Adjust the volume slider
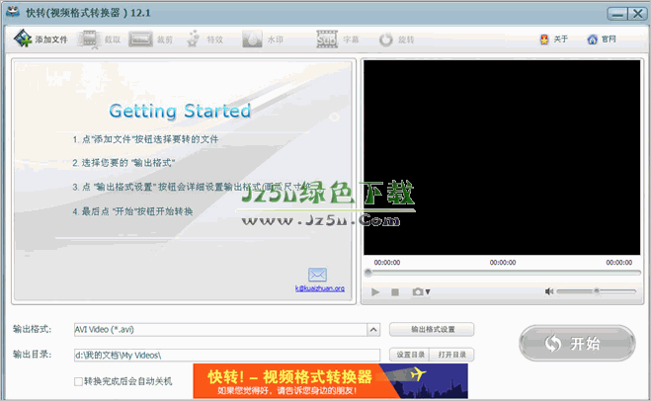The height and width of the screenshot is (401, 651). point(597,291)
